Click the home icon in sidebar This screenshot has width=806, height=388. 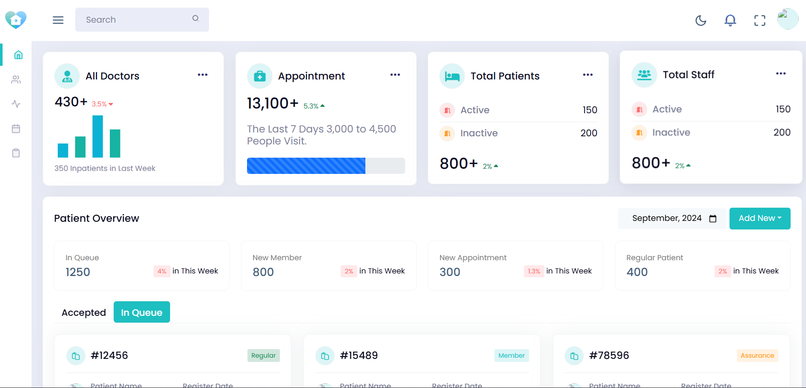coord(18,55)
